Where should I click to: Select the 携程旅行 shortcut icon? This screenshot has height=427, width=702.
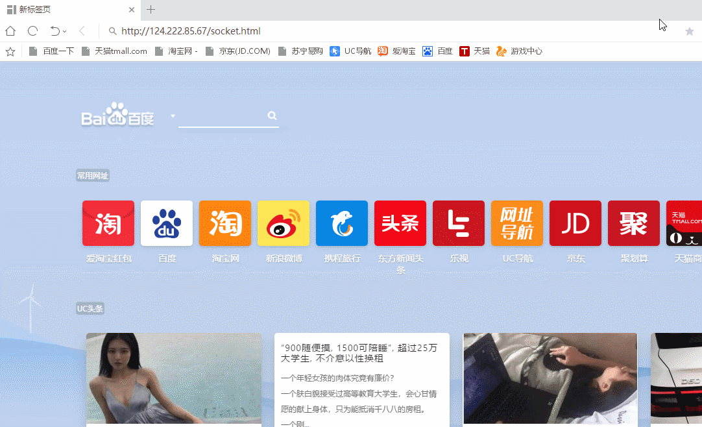pyautogui.click(x=342, y=223)
